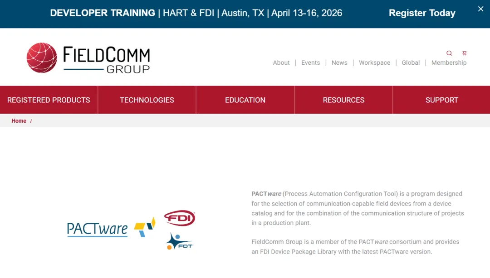Click the FieldComm Group globe logo
490x278 pixels.
(x=42, y=58)
